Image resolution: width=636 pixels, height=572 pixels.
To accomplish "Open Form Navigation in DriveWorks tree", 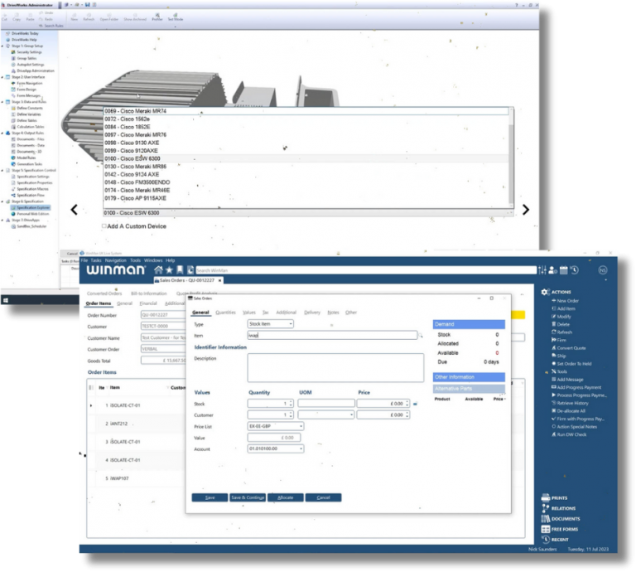I will pos(26,83).
